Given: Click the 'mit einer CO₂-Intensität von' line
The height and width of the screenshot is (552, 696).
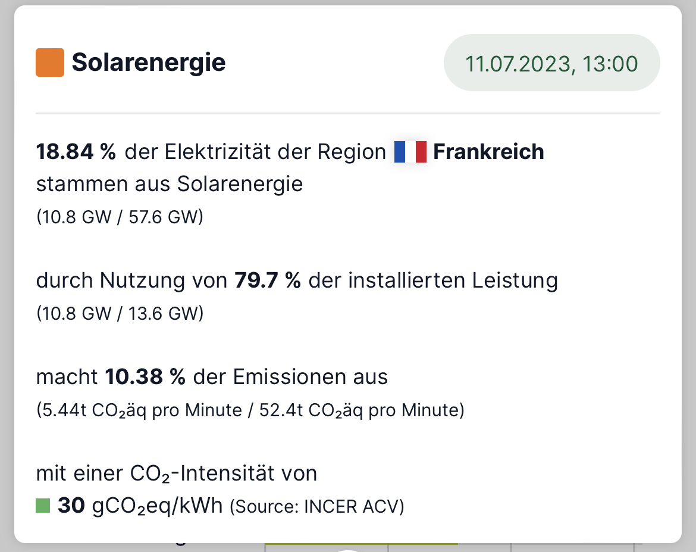Looking at the screenshot, I should 177,473.
